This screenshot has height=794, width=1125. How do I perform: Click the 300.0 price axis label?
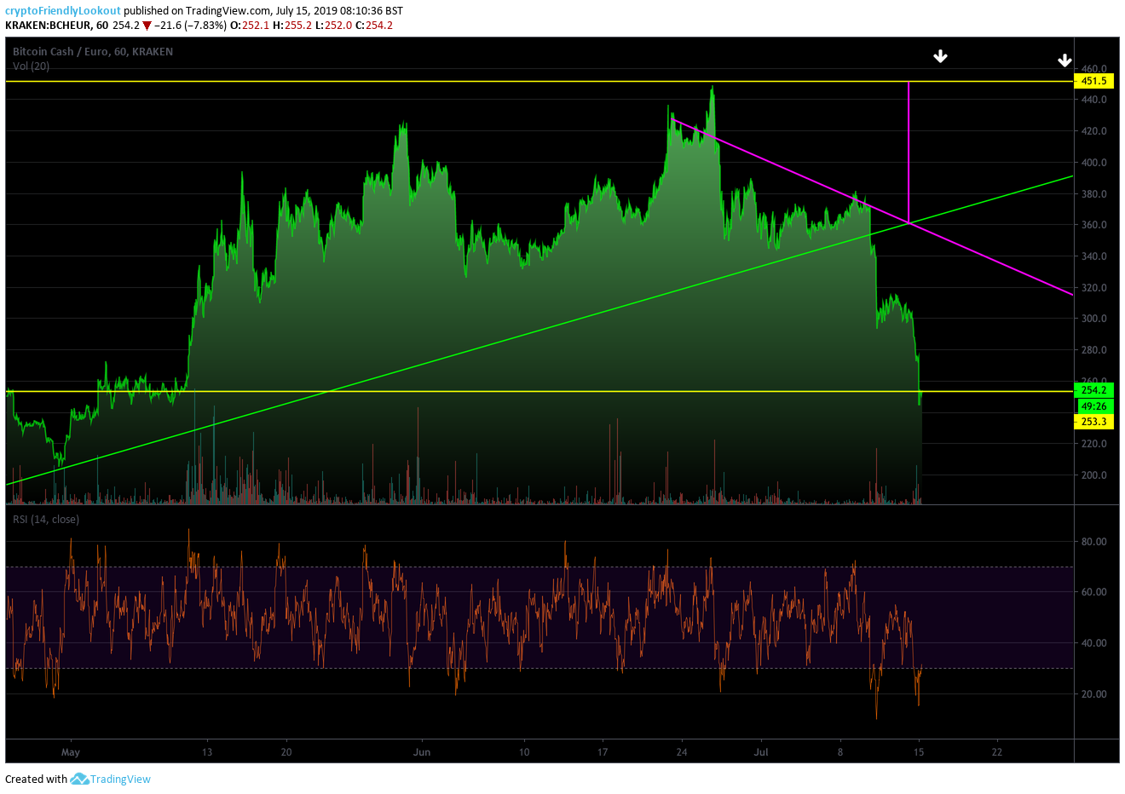point(1094,319)
